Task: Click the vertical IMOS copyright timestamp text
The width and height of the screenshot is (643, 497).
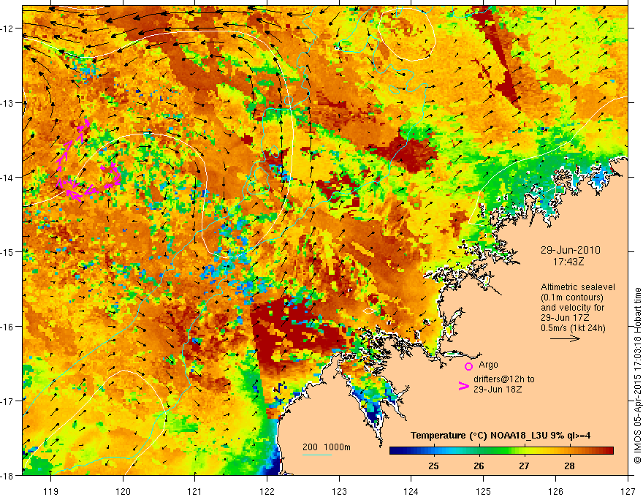Action: (x=637, y=376)
